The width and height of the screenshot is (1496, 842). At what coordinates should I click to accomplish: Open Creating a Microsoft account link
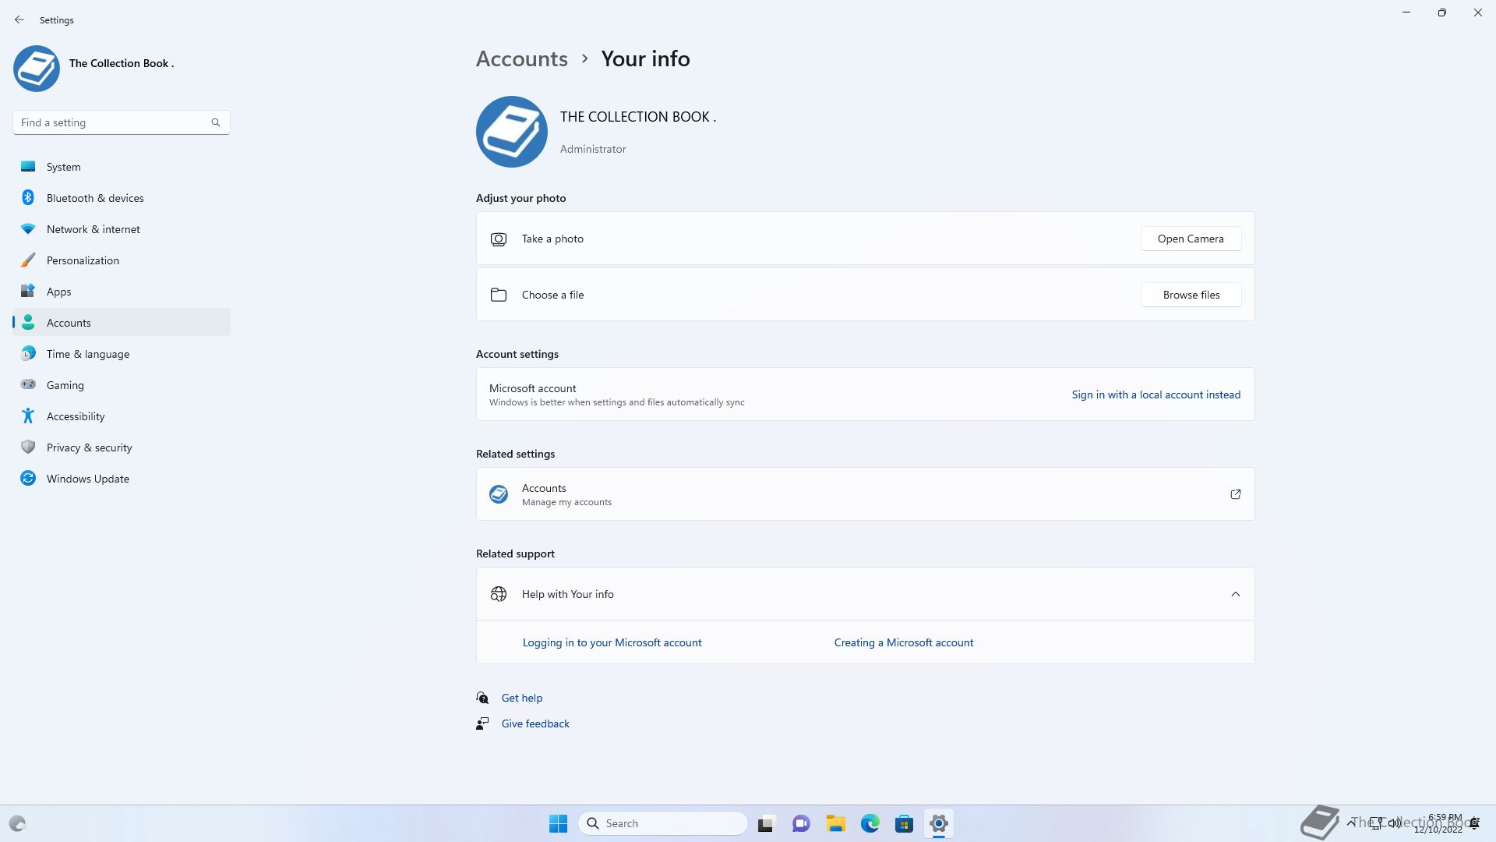click(x=904, y=642)
